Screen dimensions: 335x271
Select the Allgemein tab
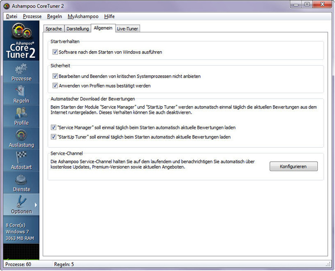tap(103, 28)
